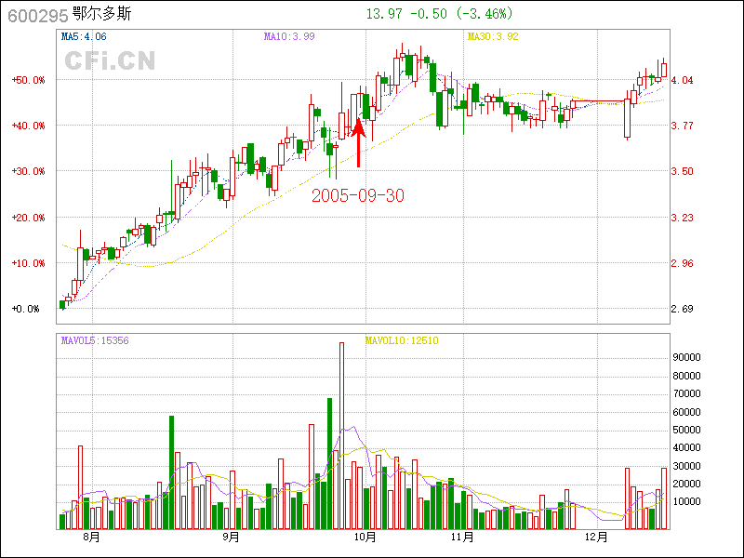The image size is (744, 558).
Task: Click the 10月 month label
Action: 365,537
